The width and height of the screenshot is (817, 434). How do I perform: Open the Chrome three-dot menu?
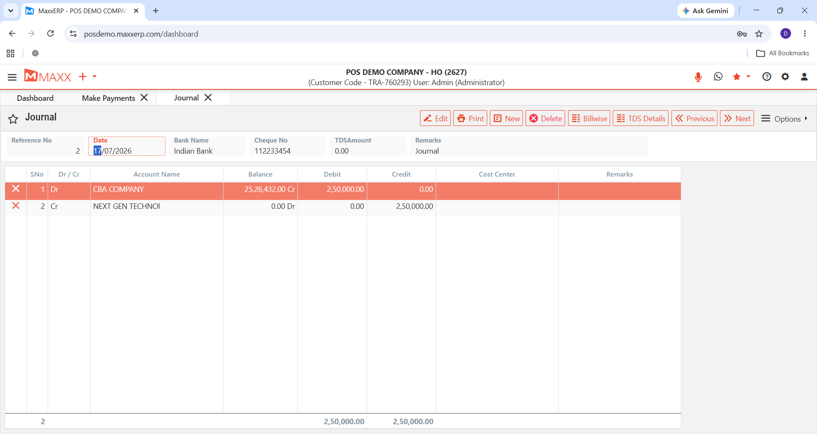click(805, 34)
